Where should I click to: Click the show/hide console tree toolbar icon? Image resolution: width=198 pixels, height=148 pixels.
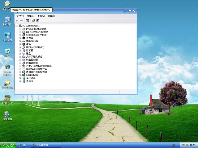point(28,21)
